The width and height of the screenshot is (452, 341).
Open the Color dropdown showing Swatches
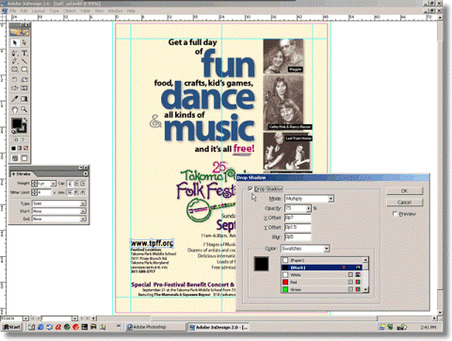[327, 249]
